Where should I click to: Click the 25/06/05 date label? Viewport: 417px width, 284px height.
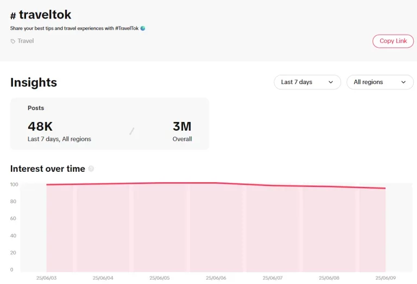pos(159,278)
